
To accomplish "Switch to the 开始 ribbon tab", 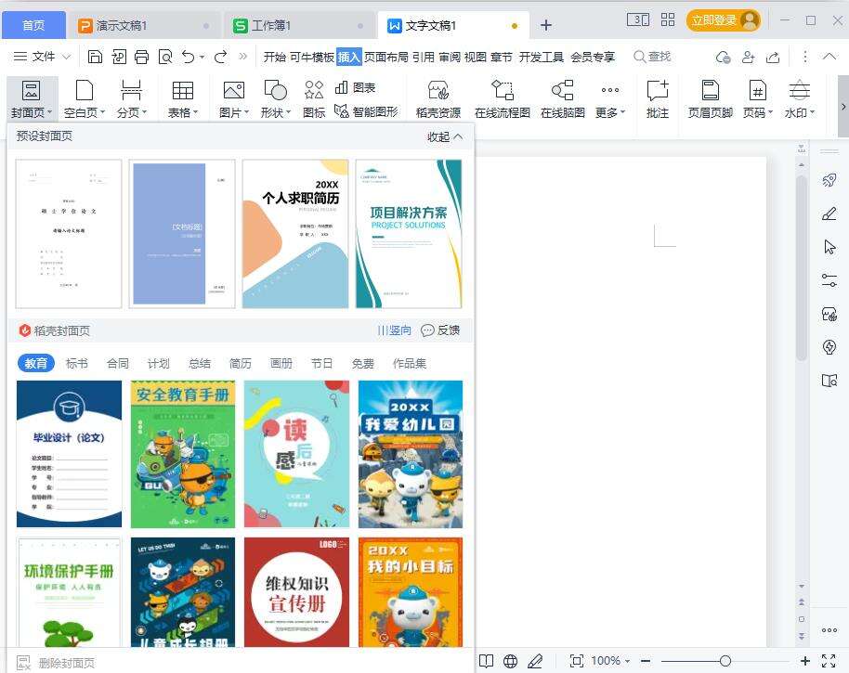I will pyautogui.click(x=275, y=57).
